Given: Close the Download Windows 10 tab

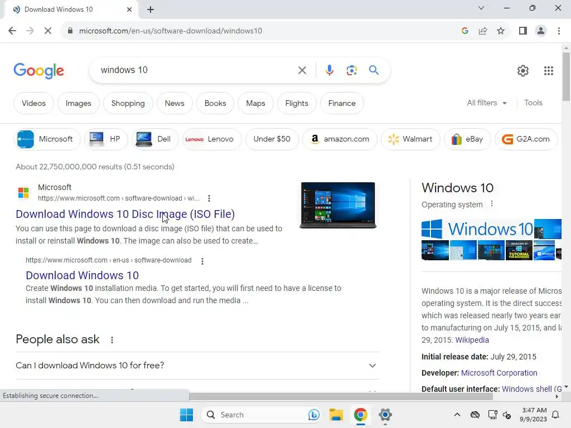Looking at the screenshot, I should click(129, 9).
